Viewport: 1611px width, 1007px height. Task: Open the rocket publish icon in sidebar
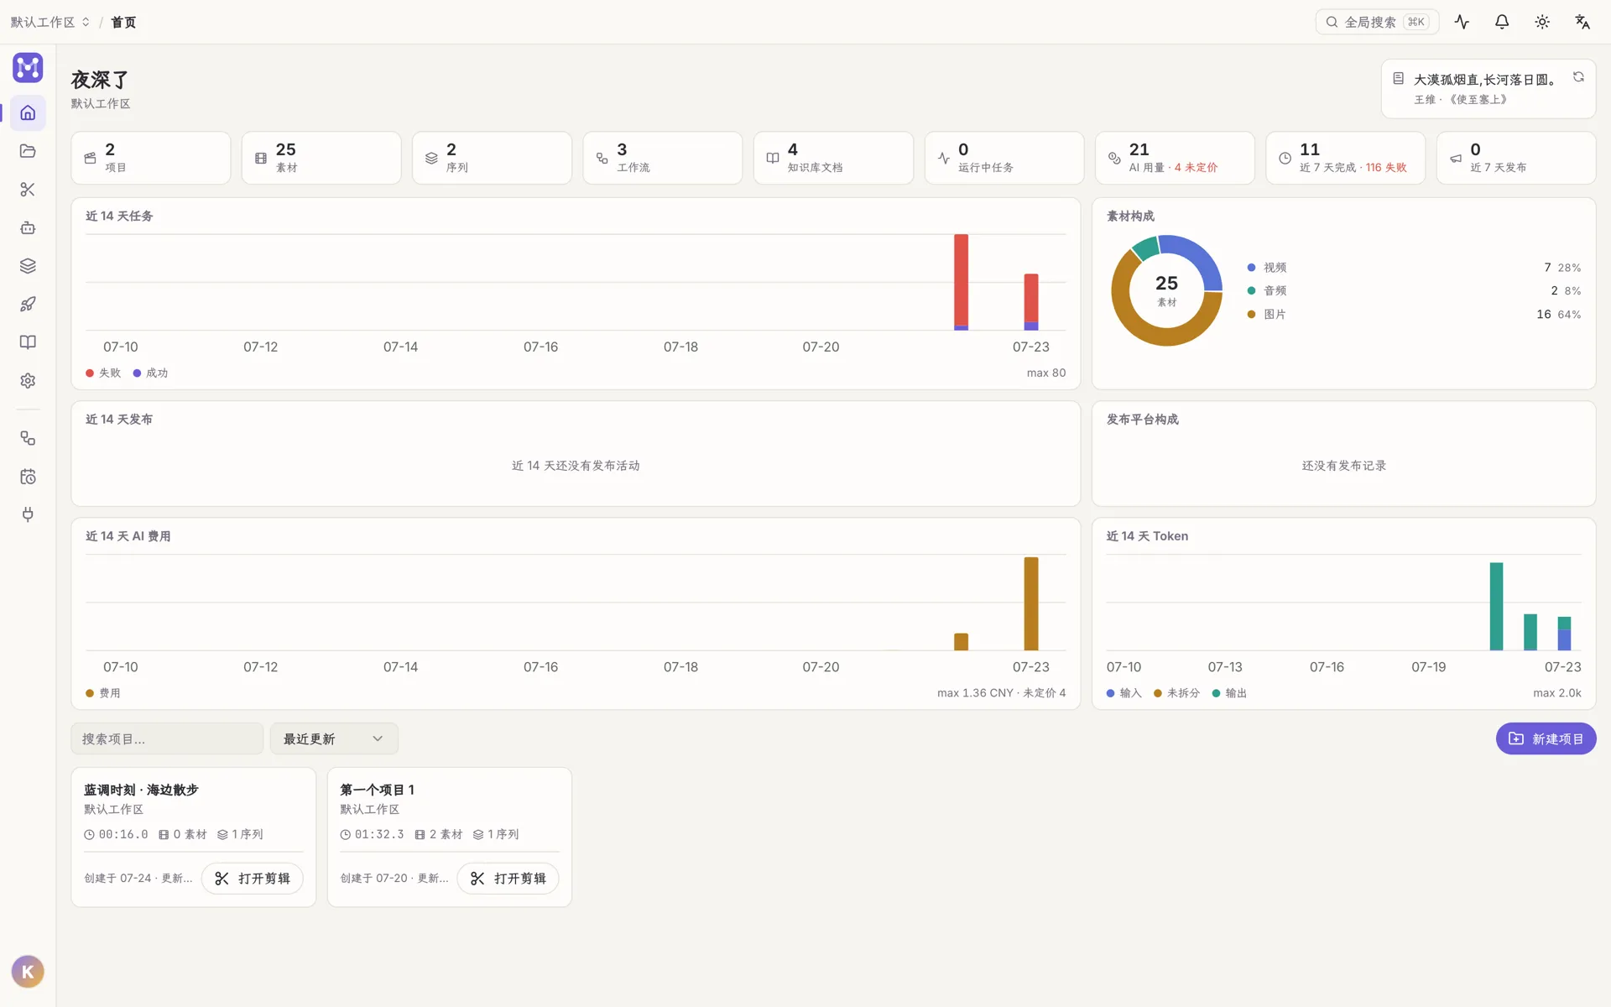click(28, 304)
